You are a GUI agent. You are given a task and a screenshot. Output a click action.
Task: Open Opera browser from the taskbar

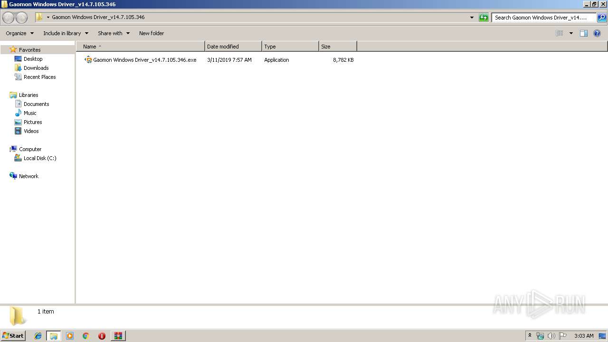pos(102,336)
